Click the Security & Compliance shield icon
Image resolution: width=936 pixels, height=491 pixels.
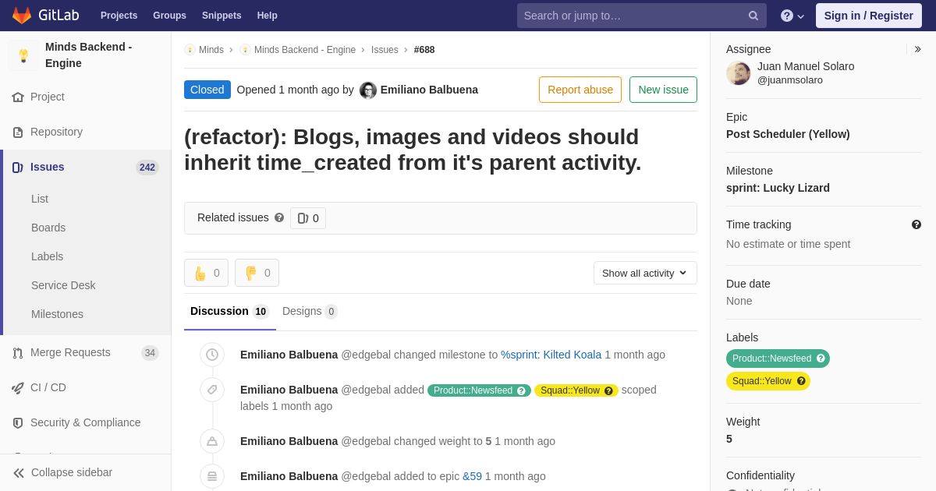click(18, 423)
